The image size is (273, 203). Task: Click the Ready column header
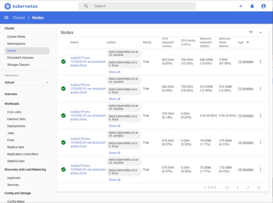pyautogui.click(x=147, y=42)
